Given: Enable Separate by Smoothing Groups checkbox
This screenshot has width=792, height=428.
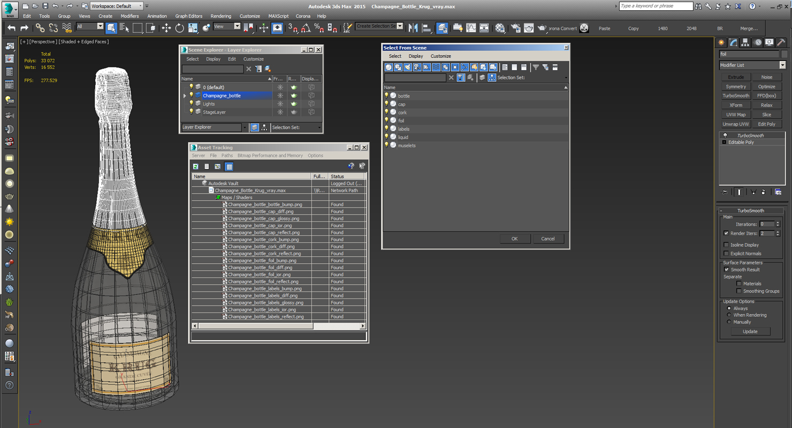Looking at the screenshot, I should [739, 291].
